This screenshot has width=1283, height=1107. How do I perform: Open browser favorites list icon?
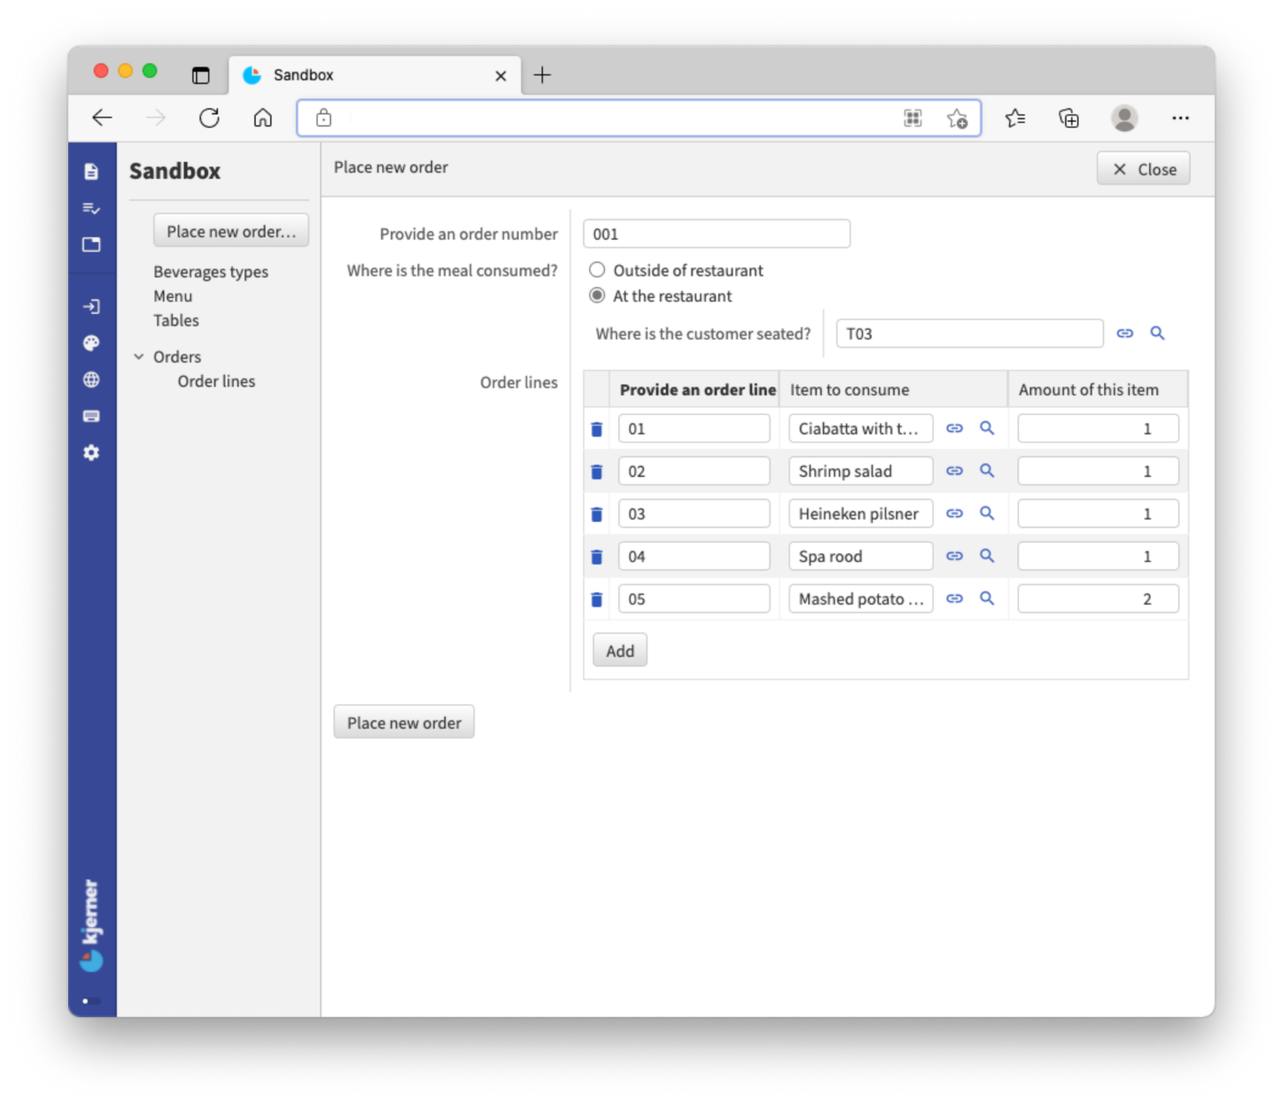tap(1014, 118)
